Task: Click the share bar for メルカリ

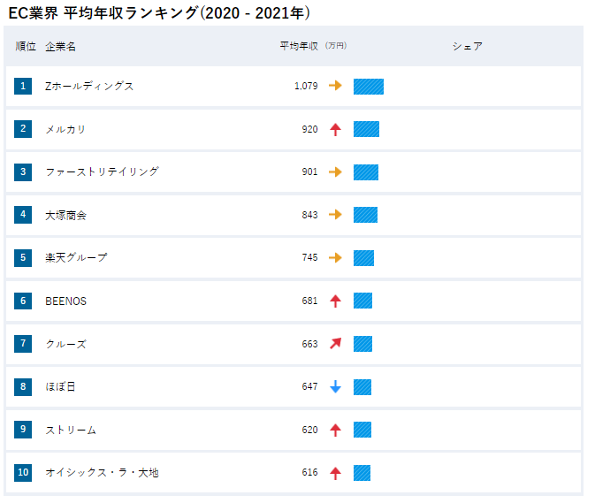Action: [x=366, y=129]
